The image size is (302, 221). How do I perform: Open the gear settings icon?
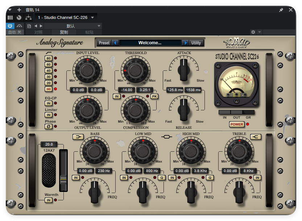[253, 32]
